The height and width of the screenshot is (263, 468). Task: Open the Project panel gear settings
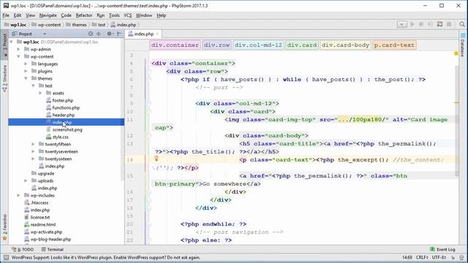click(110, 34)
